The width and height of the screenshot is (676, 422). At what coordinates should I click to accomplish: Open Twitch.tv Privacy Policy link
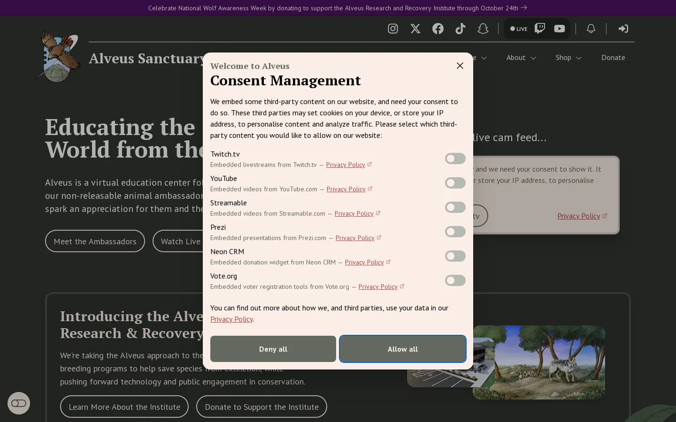(x=349, y=165)
